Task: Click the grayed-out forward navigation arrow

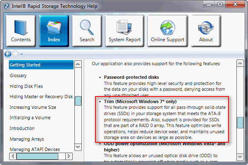Action: click(x=15, y=54)
